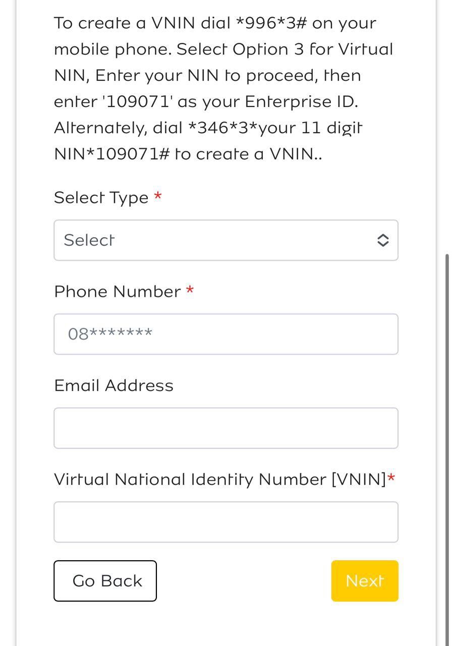Click the Email Address label
Screen dimensions: 452x646
pos(113,385)
